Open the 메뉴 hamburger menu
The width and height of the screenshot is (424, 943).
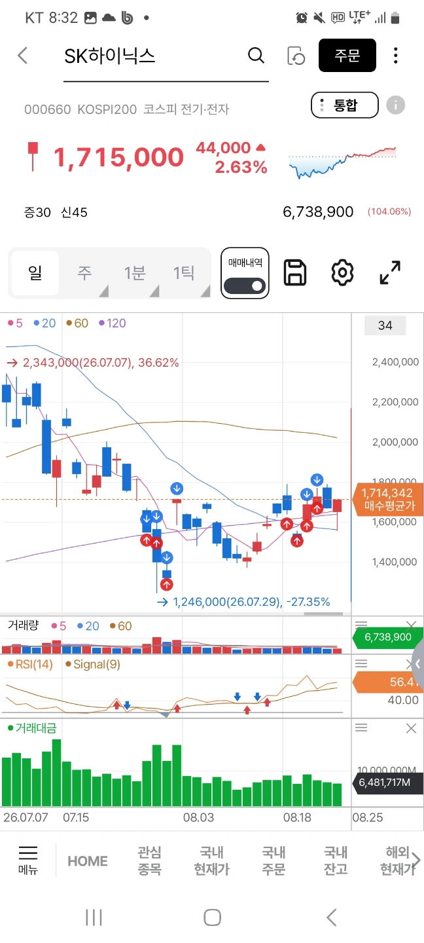click(28, 860)
